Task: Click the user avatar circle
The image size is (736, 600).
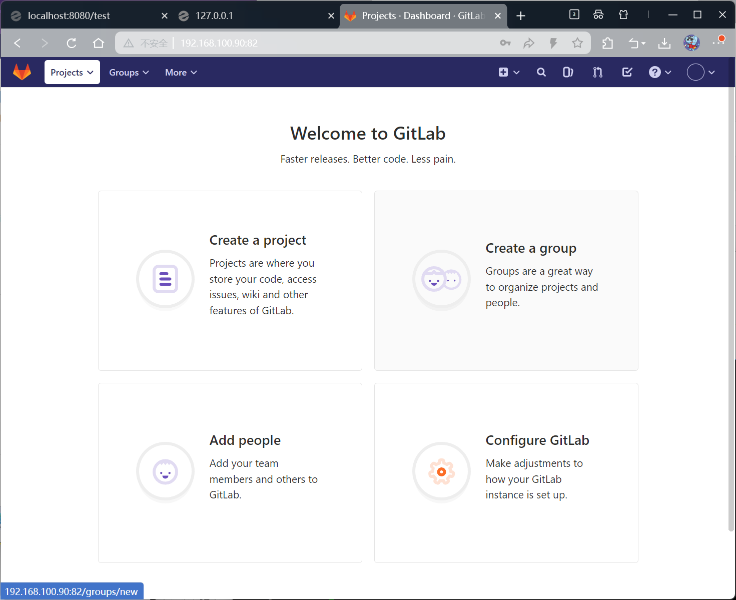Action: (x=695, y=72)
